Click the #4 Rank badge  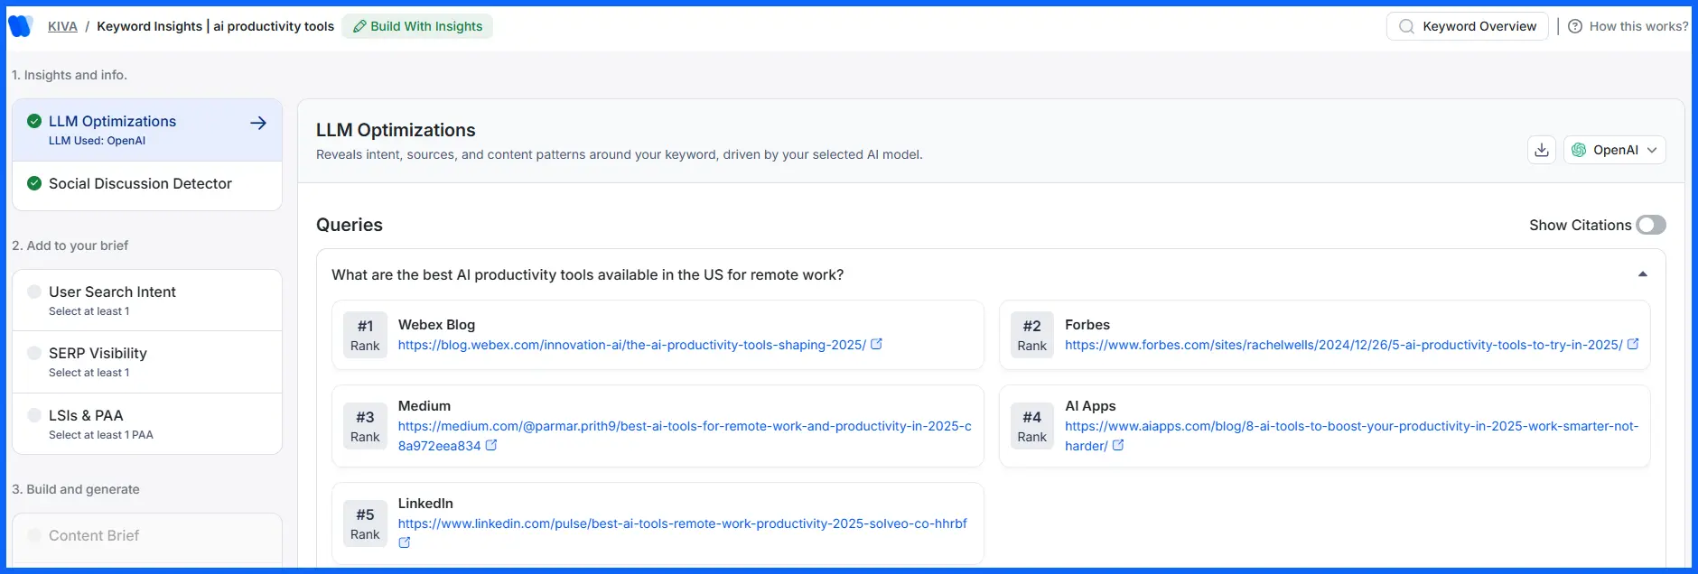tap(1031, 426)
